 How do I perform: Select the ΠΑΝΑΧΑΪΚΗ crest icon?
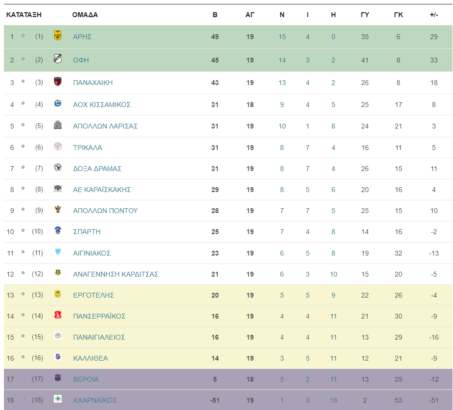click(58, 82)
